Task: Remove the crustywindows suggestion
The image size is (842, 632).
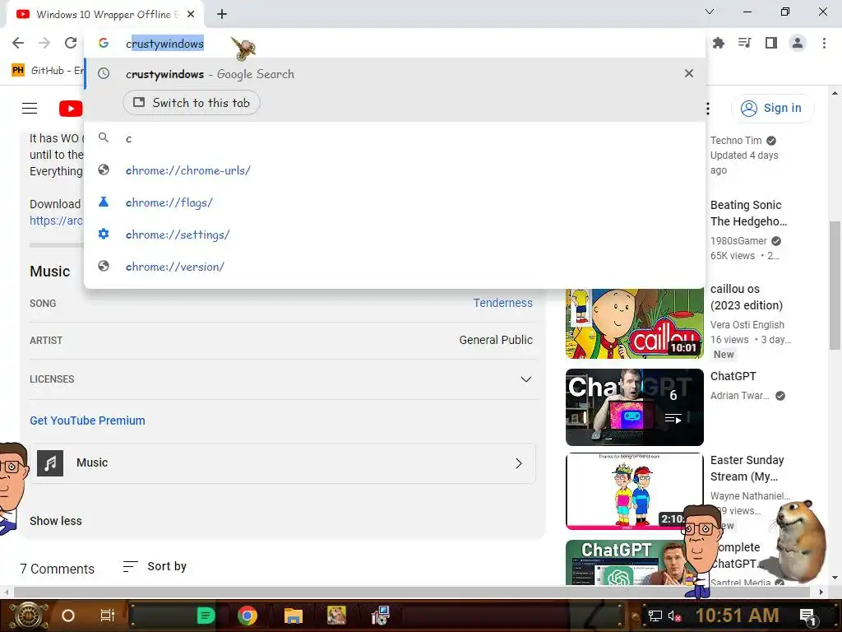Action: click(x=689, y=73)
